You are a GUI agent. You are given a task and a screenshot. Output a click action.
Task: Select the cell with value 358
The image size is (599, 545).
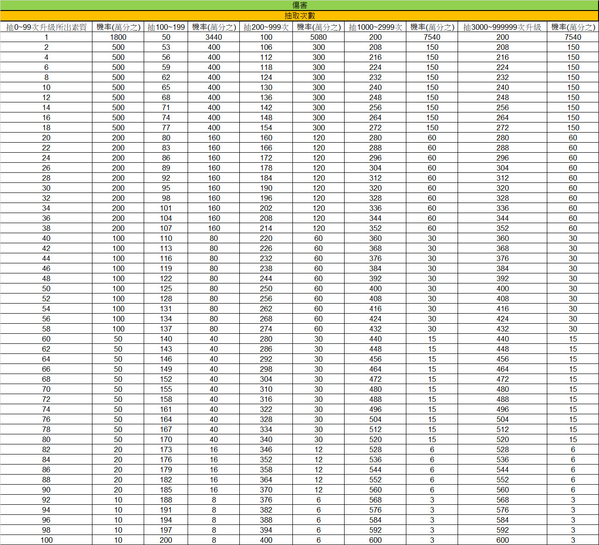click(266, 470)
